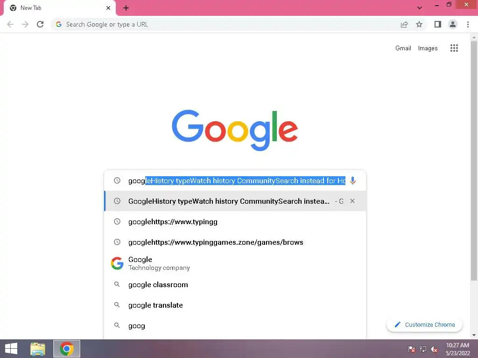478x358 pixels.
Task: Click the muted volume tray icon
Action: tap(434, 349)
